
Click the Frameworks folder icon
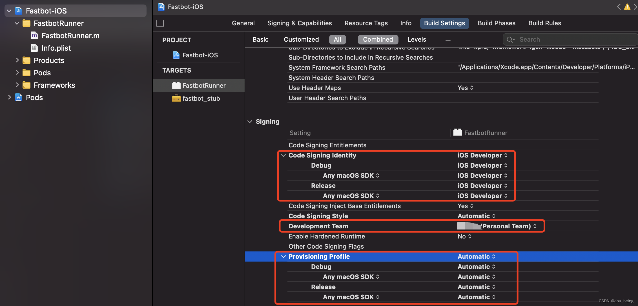coord(26,85)
